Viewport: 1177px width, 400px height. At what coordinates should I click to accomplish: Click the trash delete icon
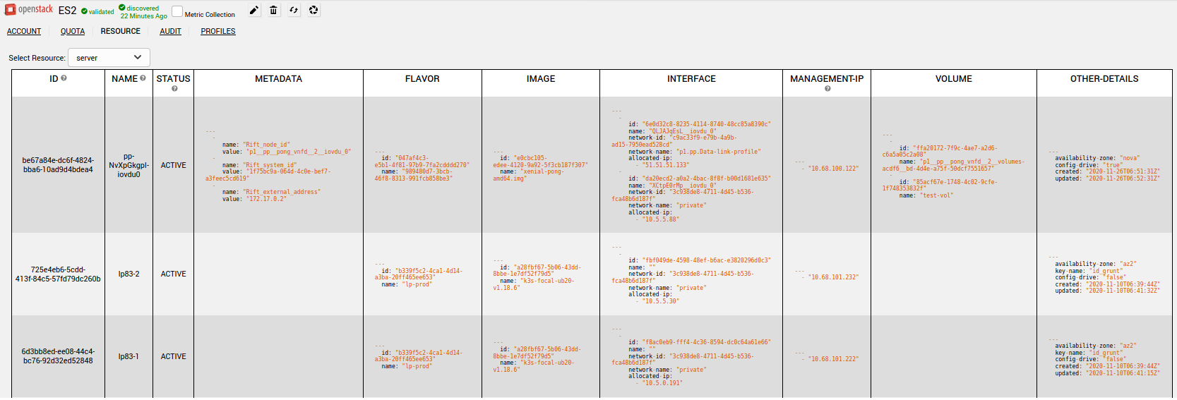tap(273, 11)
